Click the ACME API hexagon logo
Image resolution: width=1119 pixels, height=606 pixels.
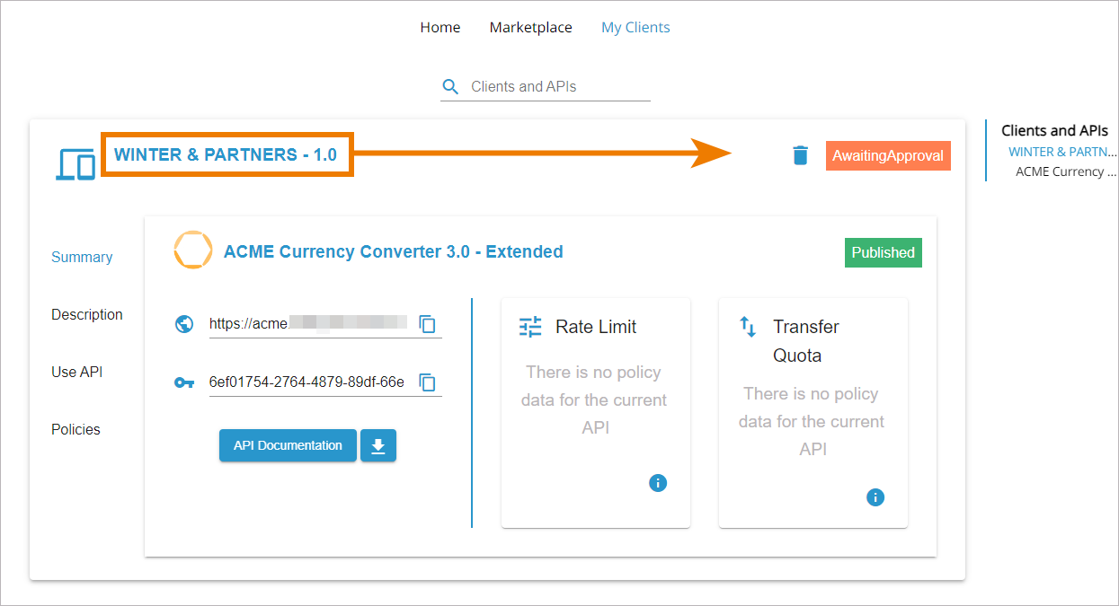click(193, 250)
